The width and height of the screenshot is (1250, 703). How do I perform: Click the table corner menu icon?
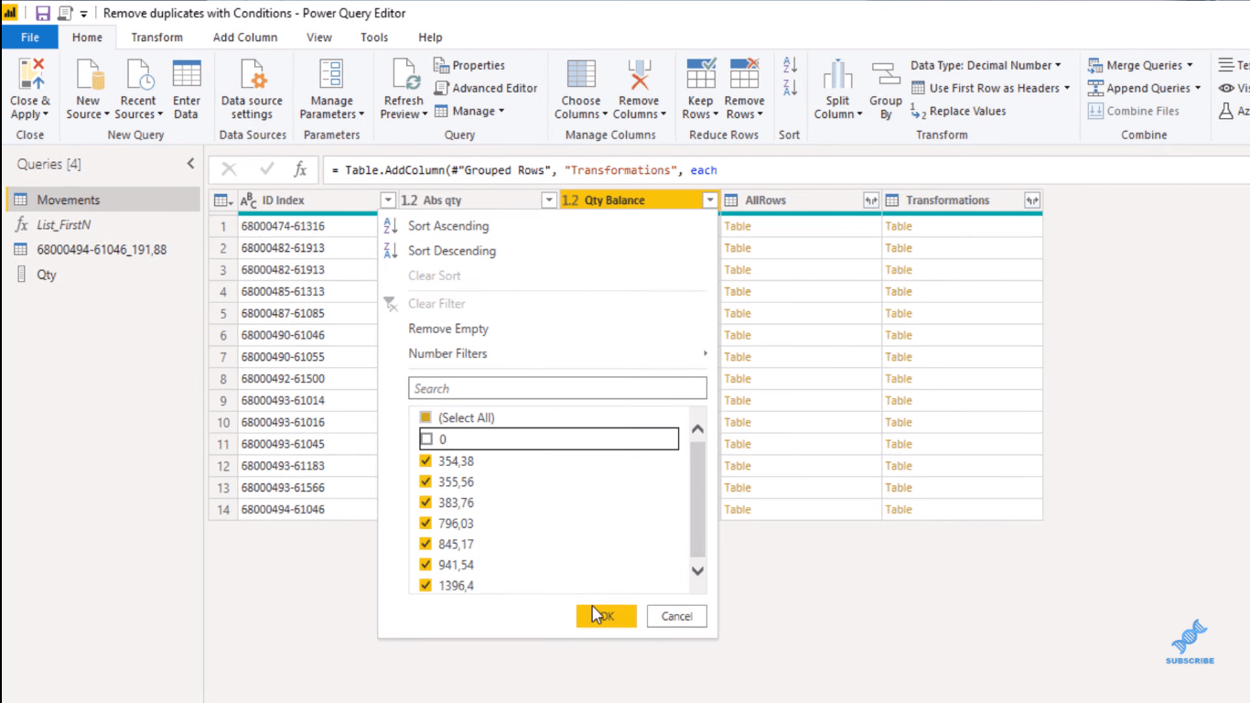(222, 200)
